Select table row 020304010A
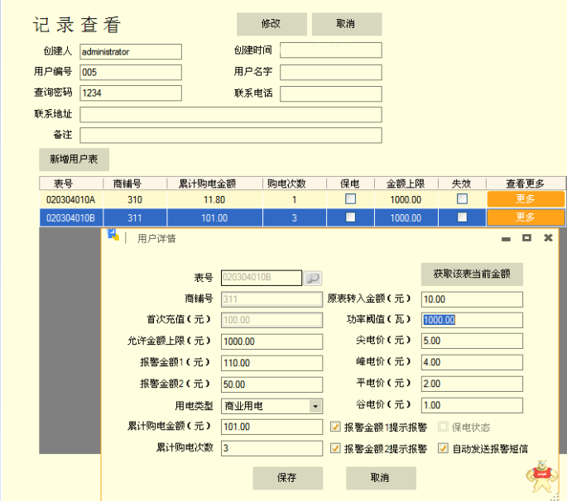 pos(70,199)
